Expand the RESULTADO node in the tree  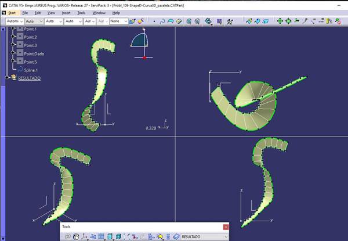click(6, 78)
